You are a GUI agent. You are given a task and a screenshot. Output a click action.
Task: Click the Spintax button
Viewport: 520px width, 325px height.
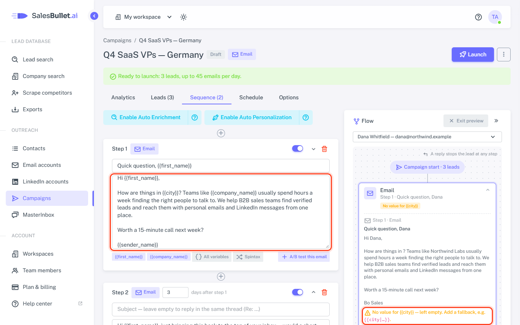pos(248,257)
